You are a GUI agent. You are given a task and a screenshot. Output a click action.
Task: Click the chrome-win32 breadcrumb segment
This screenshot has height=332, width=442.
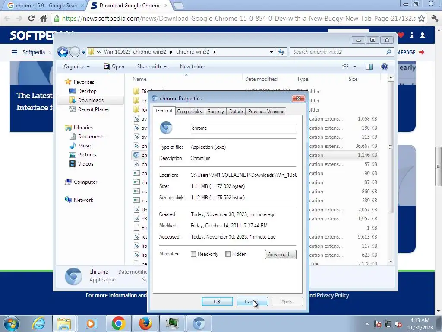(x=193, y=52)
